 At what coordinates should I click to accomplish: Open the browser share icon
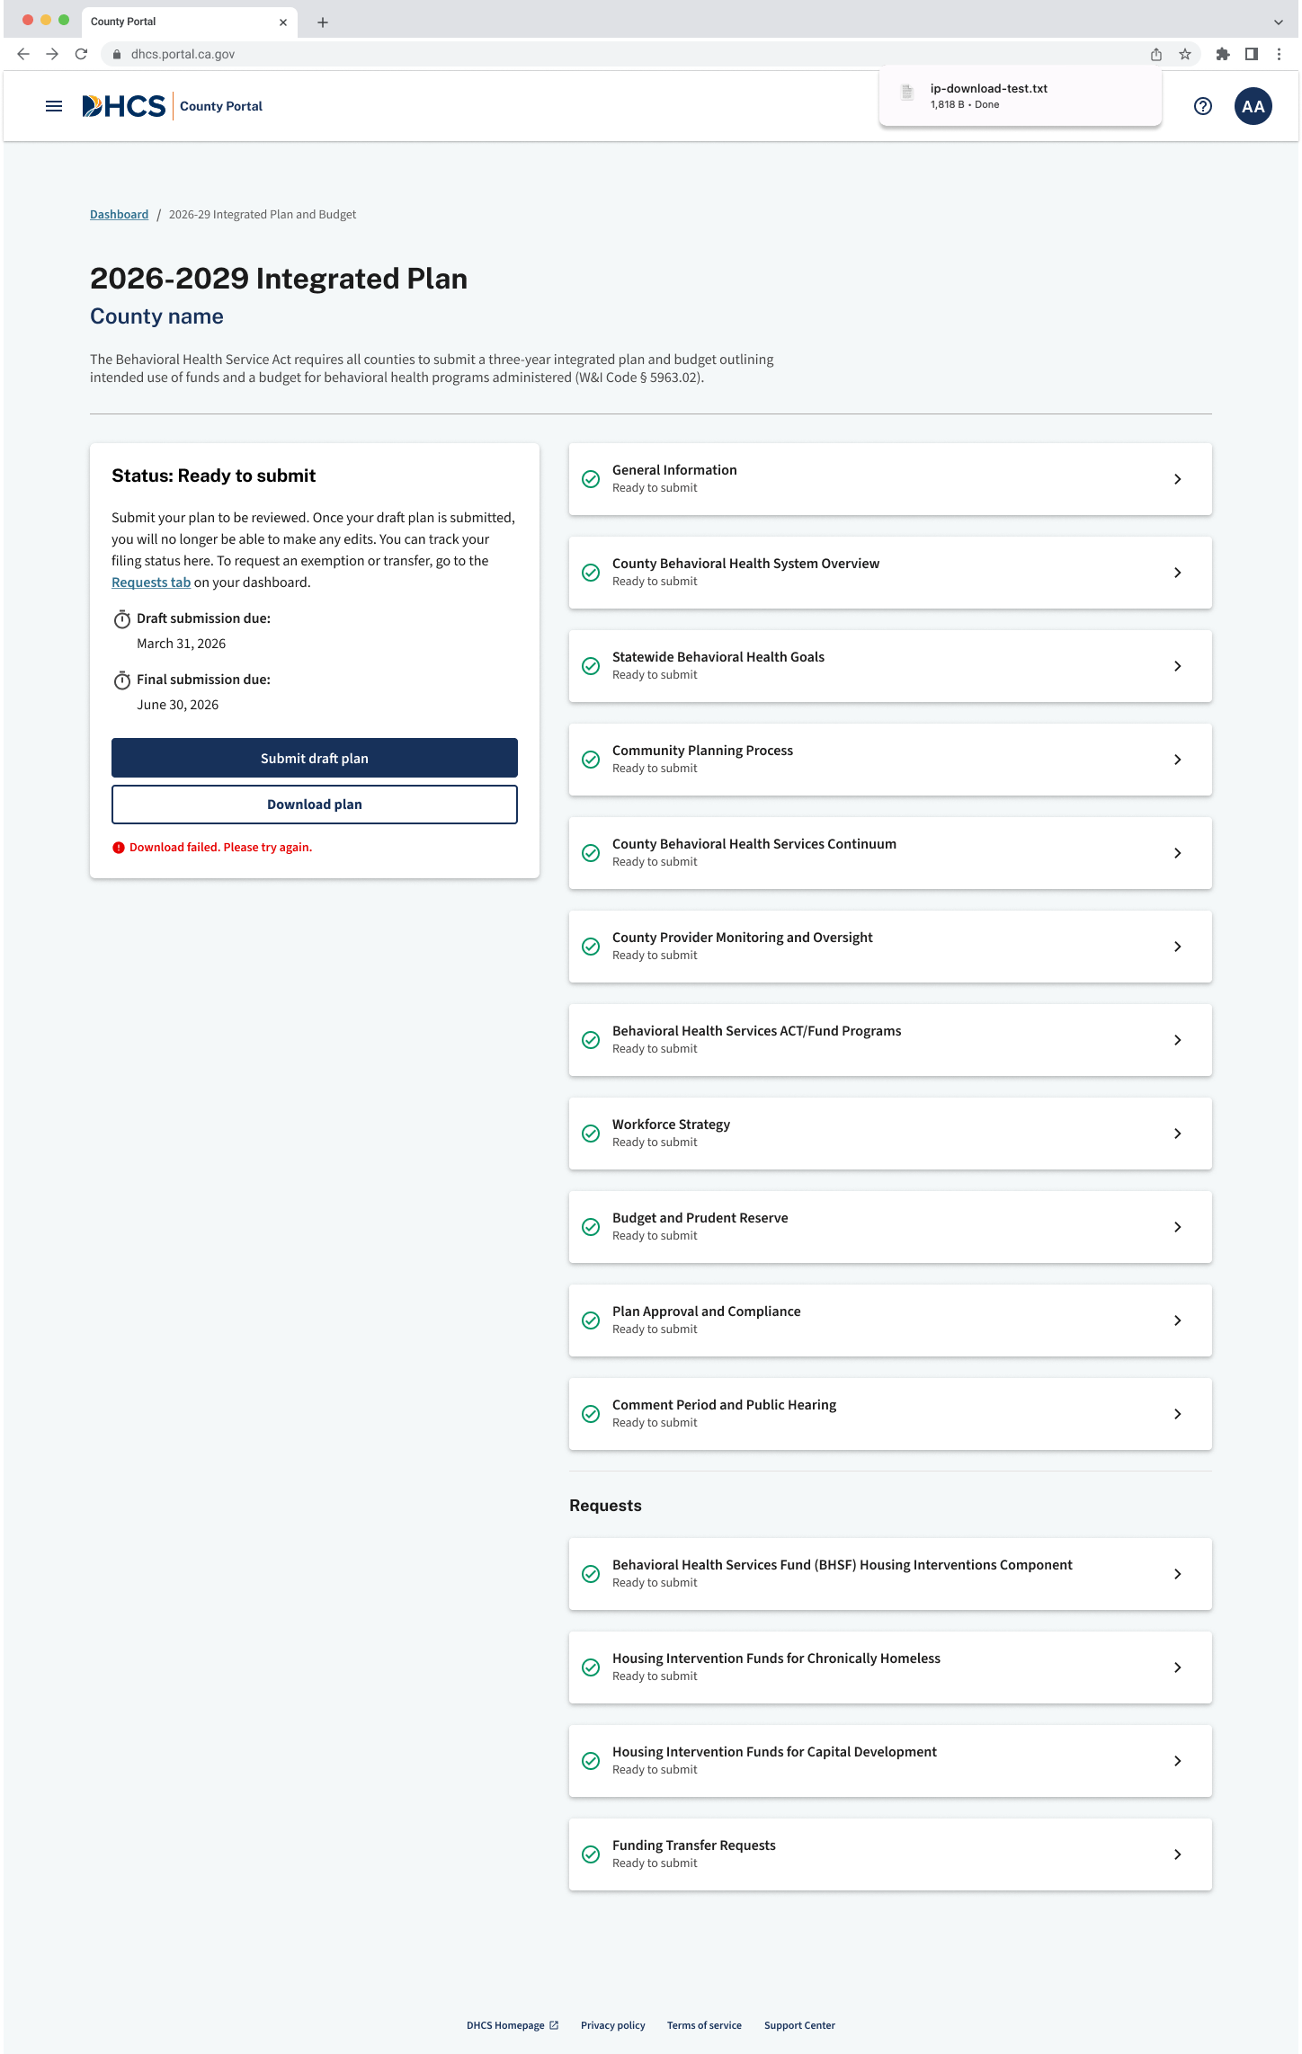1156,54
